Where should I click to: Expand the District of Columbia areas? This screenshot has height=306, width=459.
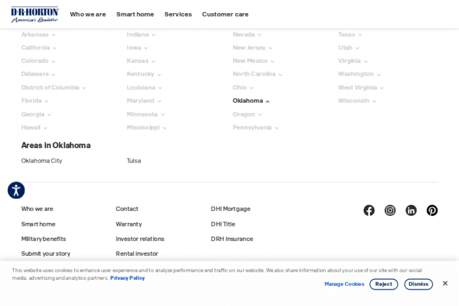(53, 88)
